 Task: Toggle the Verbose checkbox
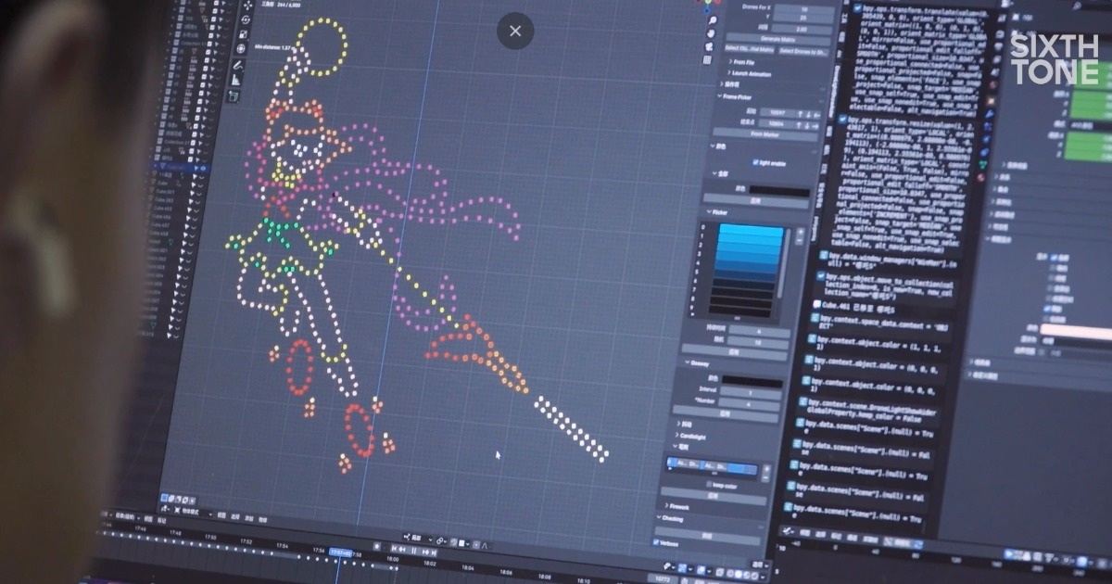coord(656,542)
